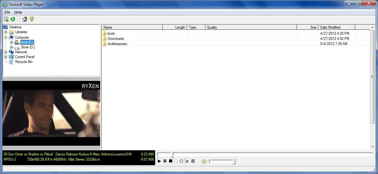Sort file list by Date Modified column
Screen dimensions: 378x174
click(336, 27)
